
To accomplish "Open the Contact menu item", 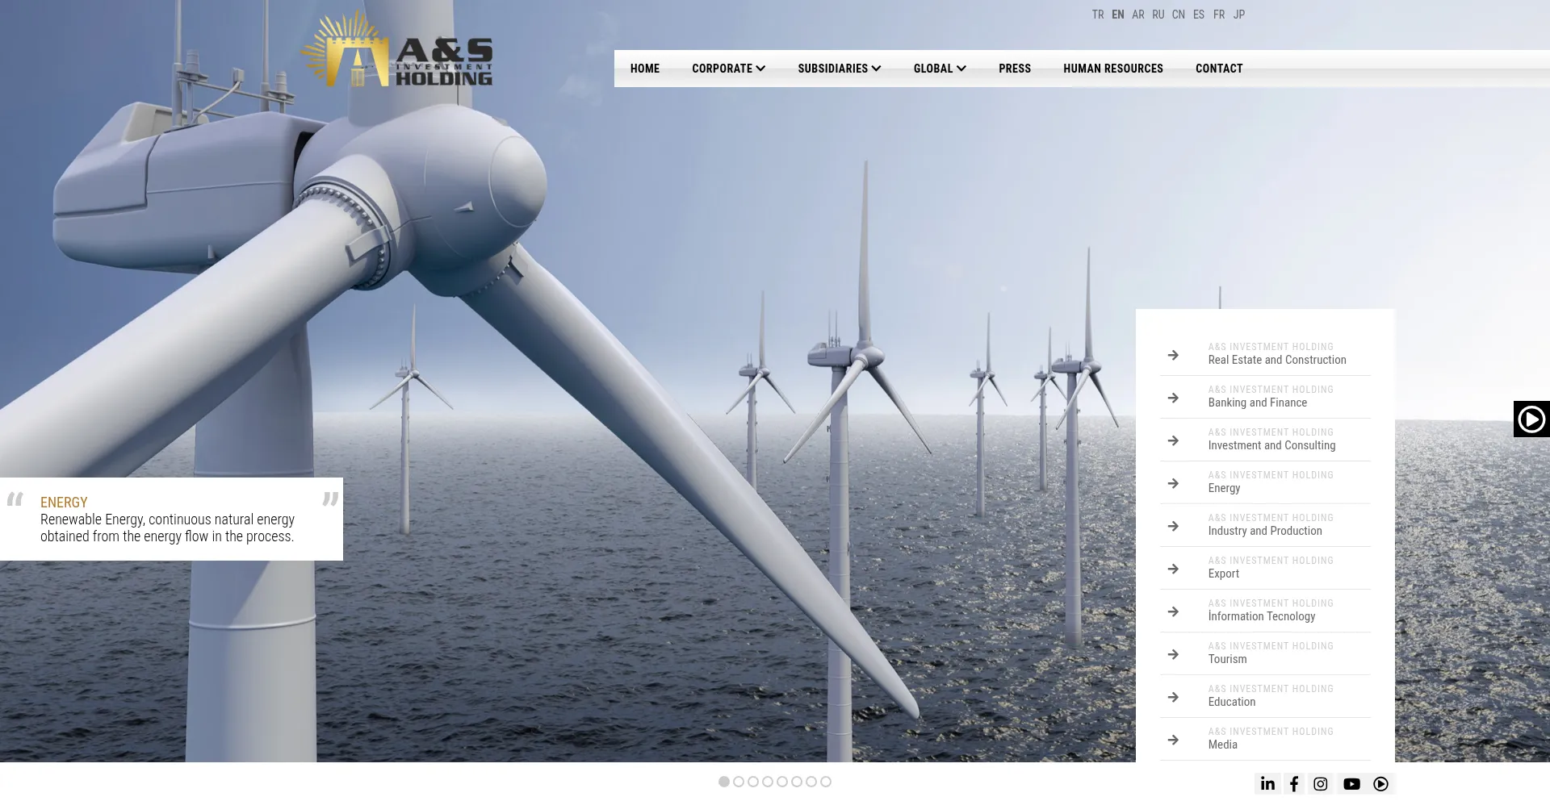I will pos(1219,69).
